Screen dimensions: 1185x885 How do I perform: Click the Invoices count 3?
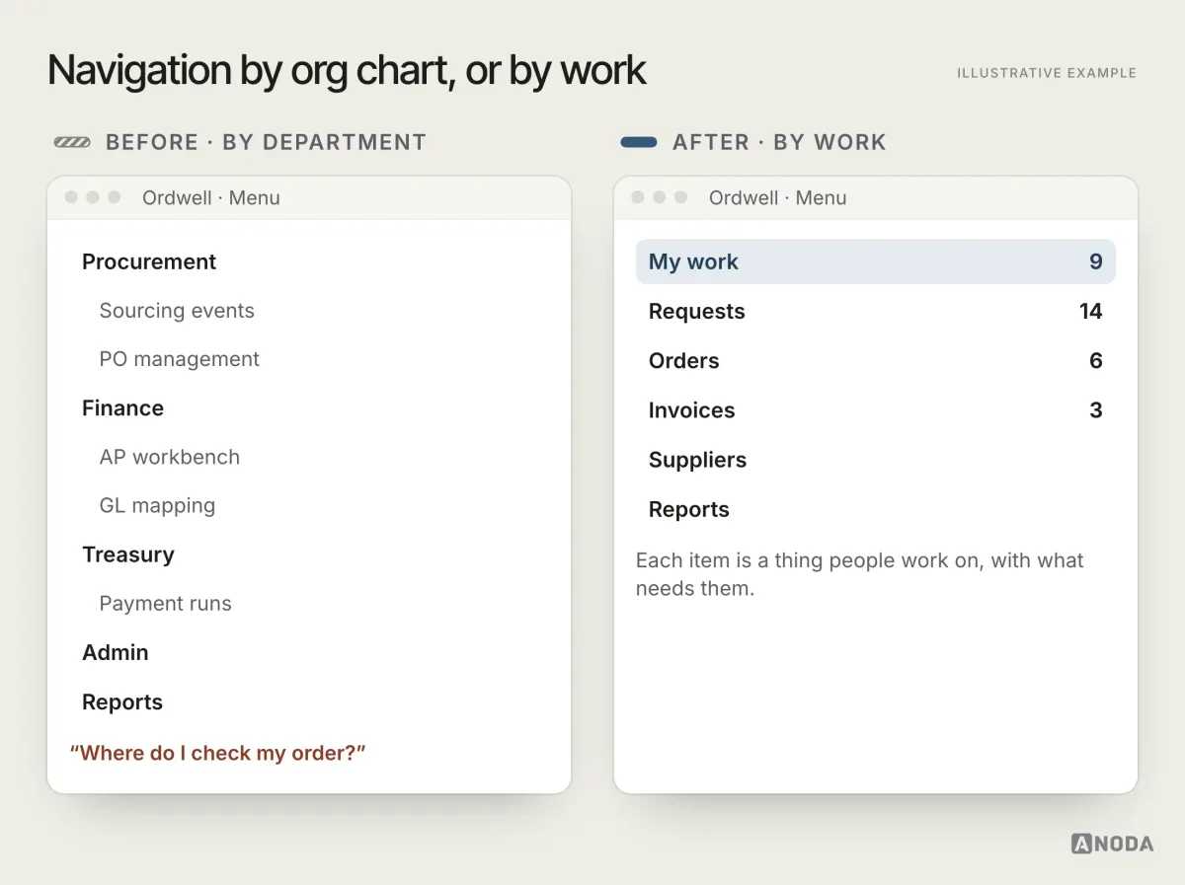[x=1095, y=410]
